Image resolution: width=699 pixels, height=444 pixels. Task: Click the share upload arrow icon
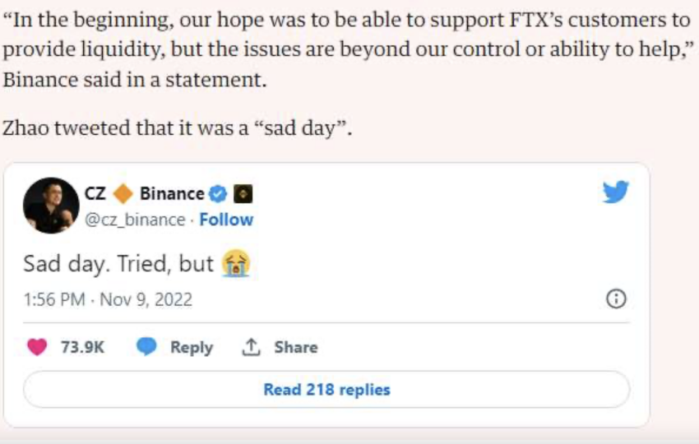tap(250, 348)
